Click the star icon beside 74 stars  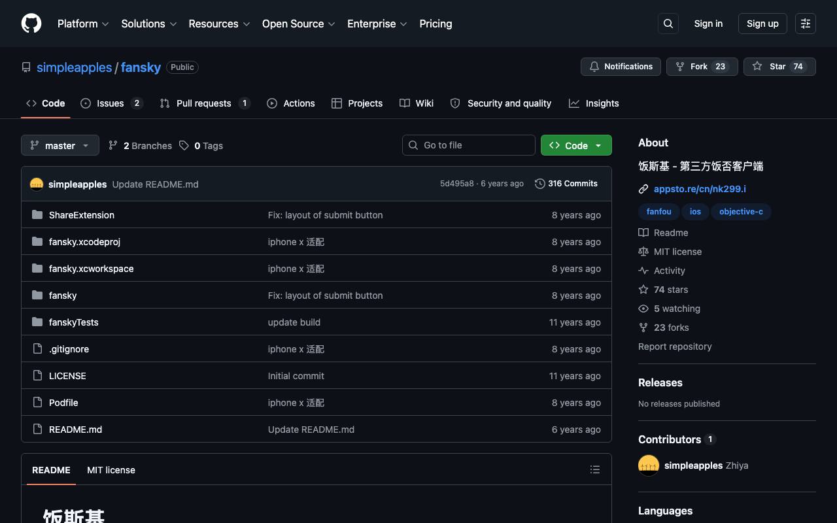coord(643,290)
